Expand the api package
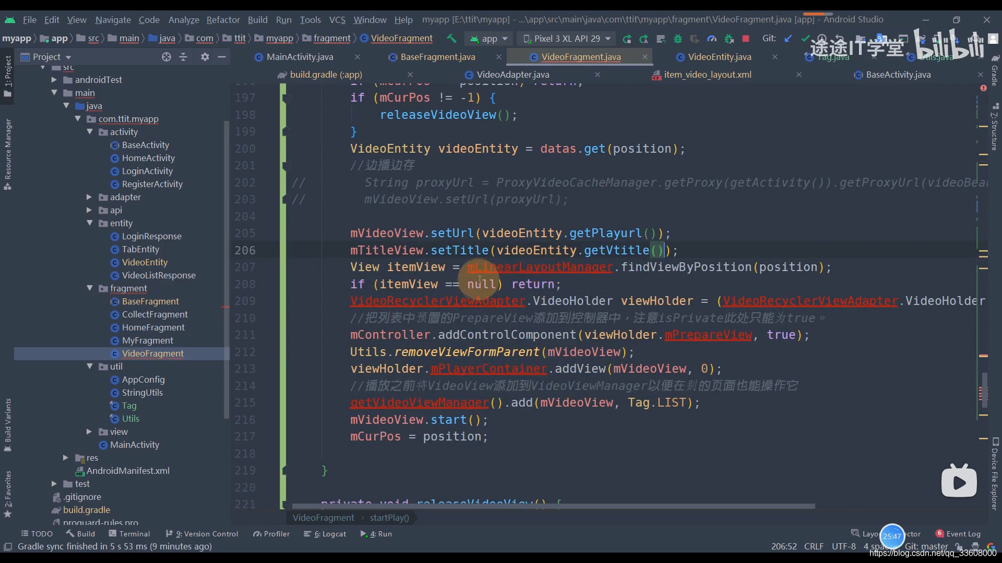 (89, 210)
